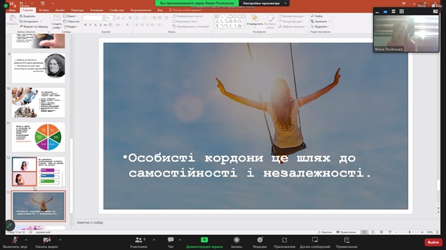Click the green annotation pencil icon
The width and height of the screenshot is (446, 250).
coord(10,226)
